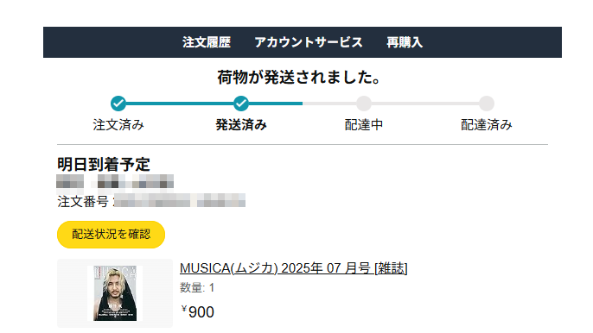Open the MUSICA magazine cover thumbnail

pyautogui.click(x=115, y=293)
